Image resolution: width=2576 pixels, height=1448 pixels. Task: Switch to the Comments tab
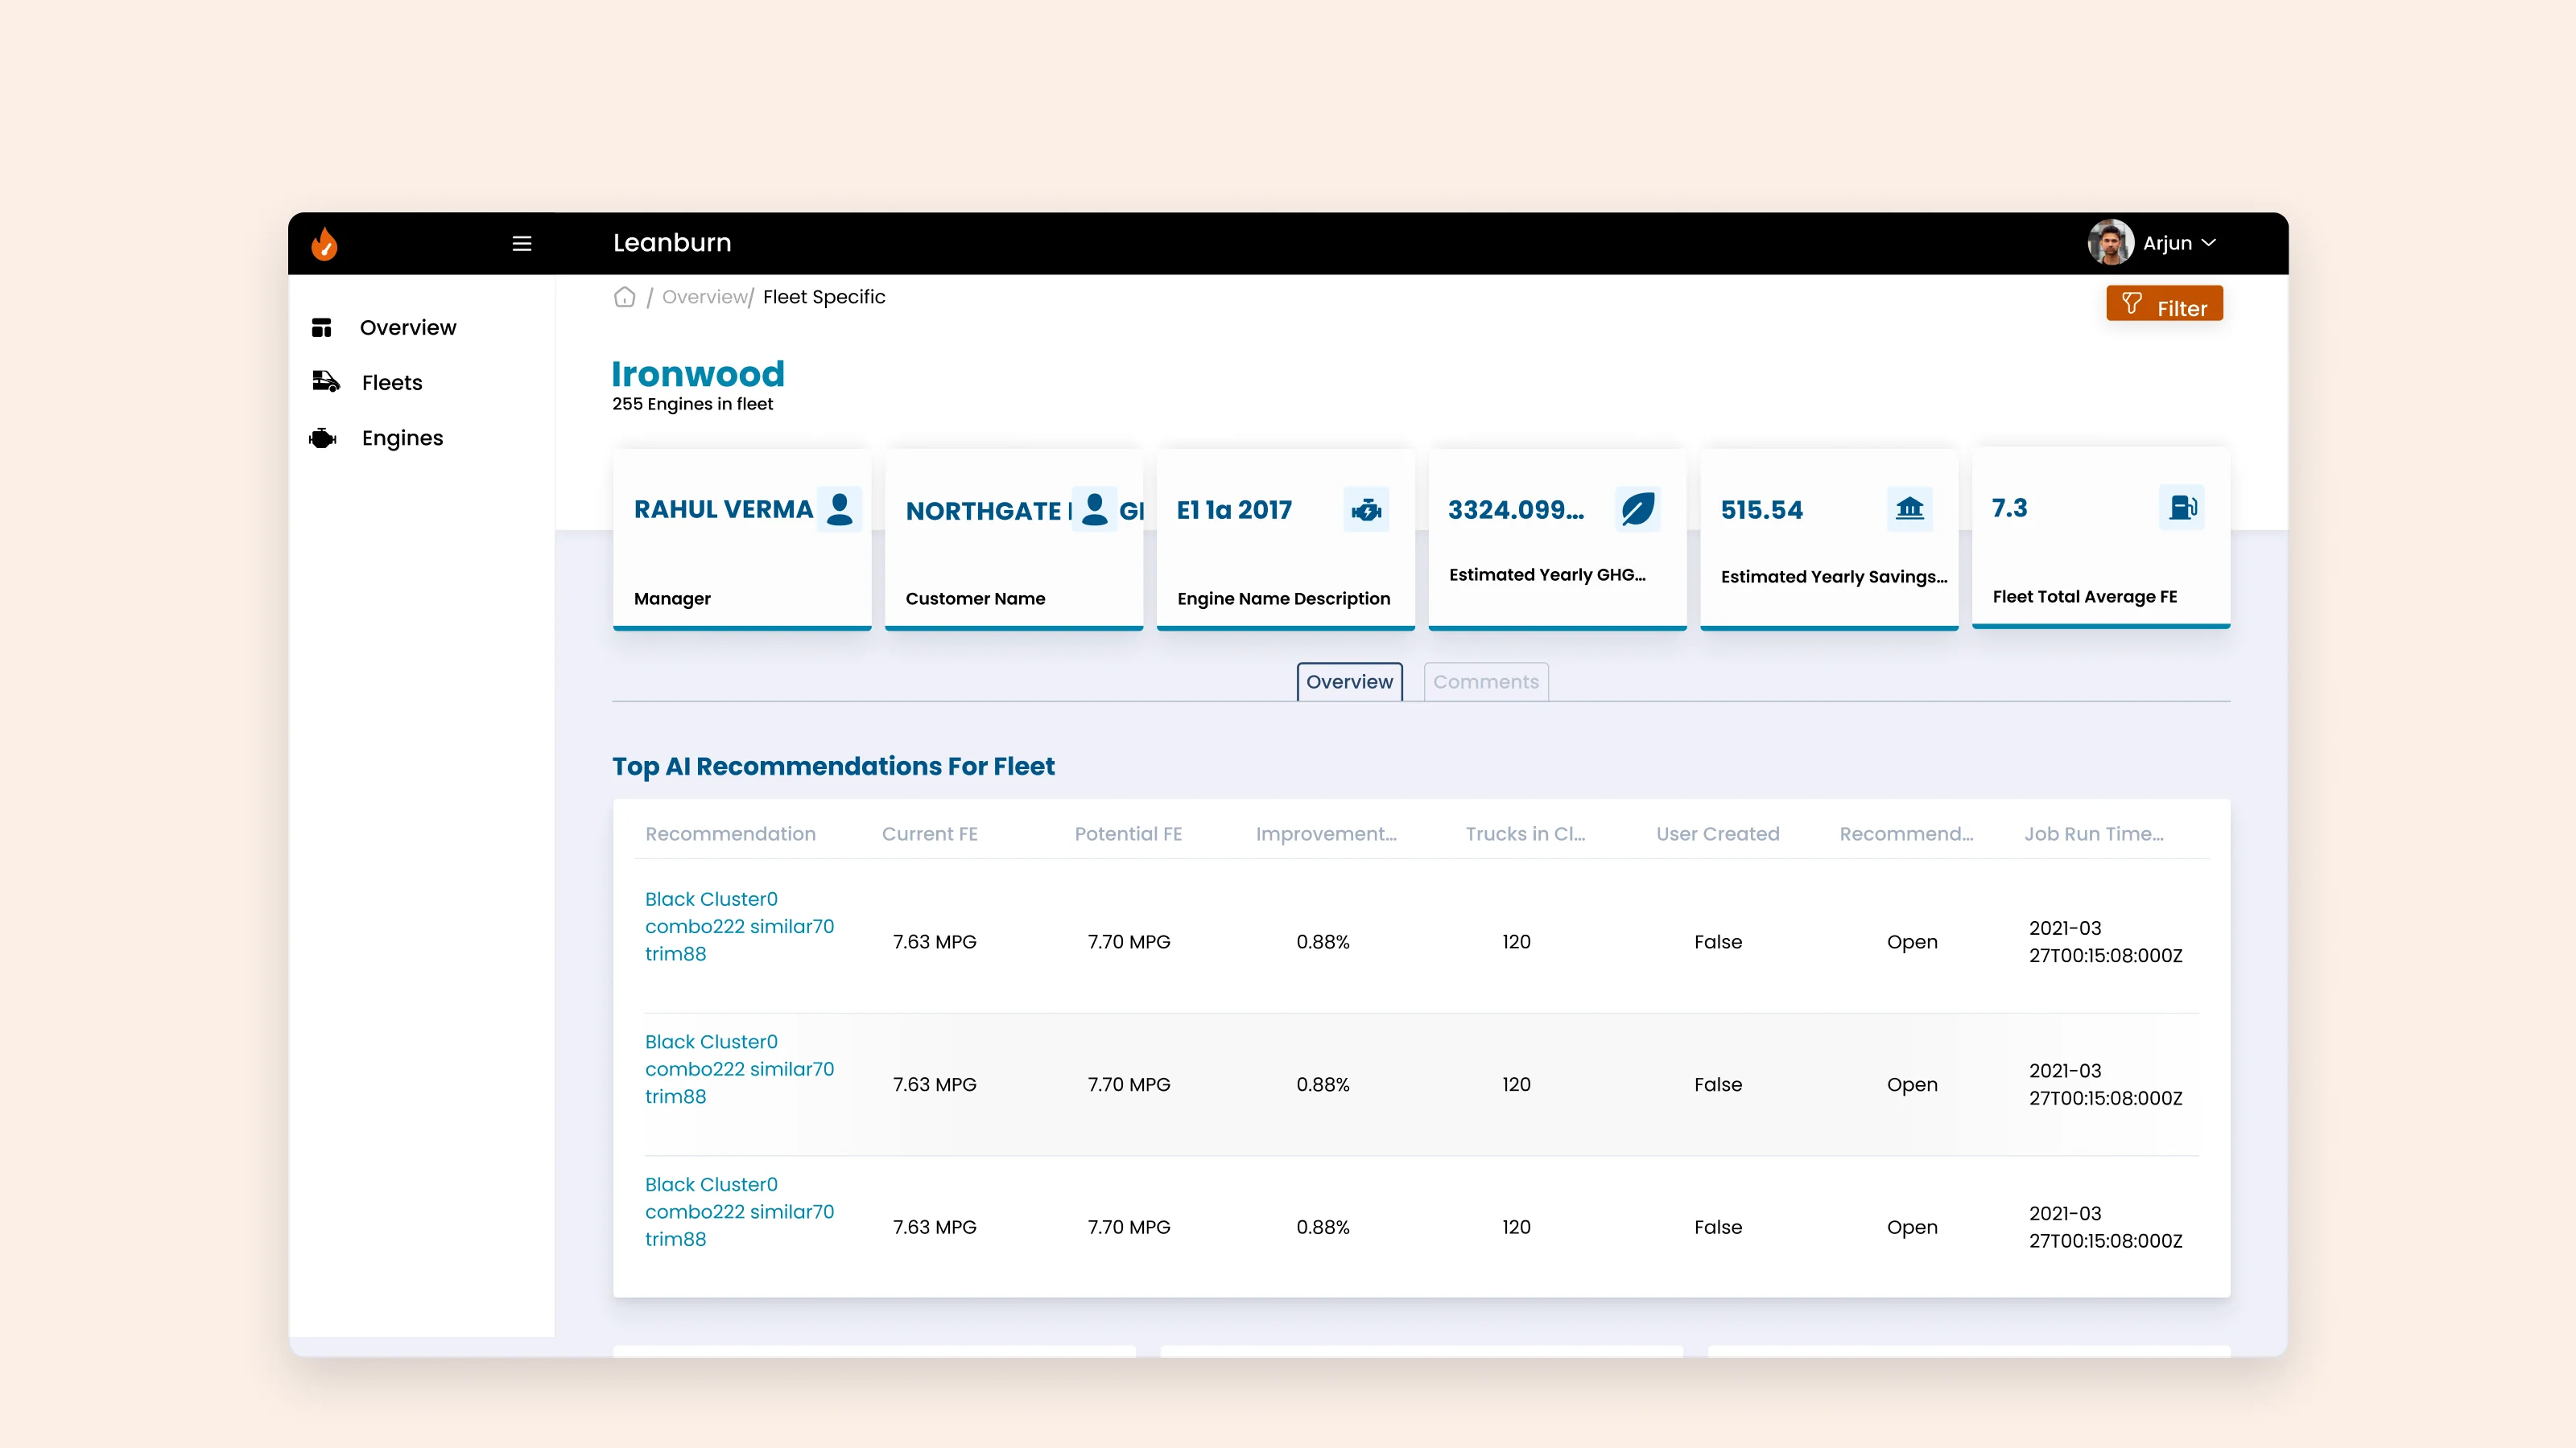(x=1486, y=681)
